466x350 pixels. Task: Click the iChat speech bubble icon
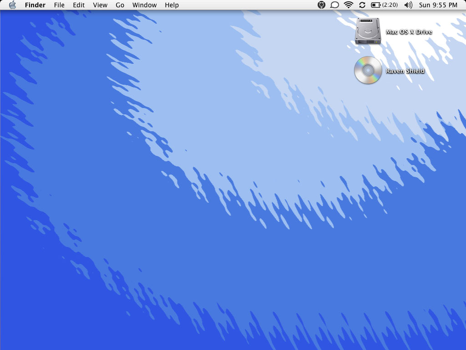click(334, 5)
